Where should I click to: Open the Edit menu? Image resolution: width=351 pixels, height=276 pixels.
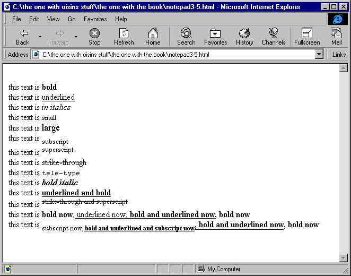coord(34,19)
